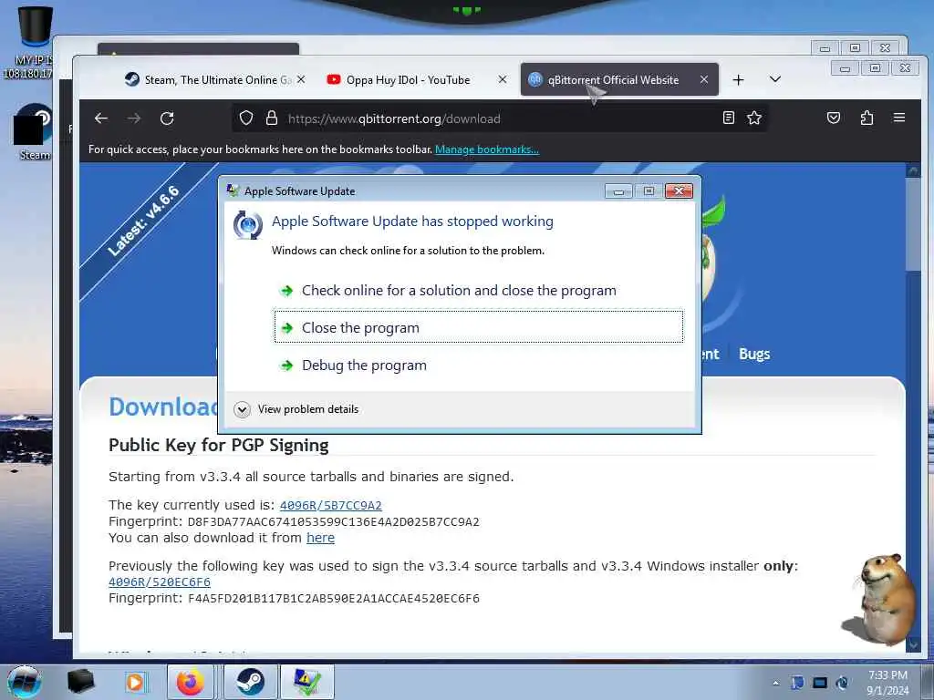
Task: Open the Manage bookmarks link
Action: [487, 149]
